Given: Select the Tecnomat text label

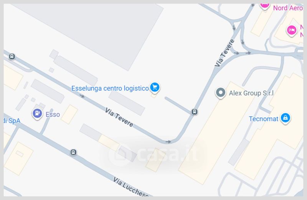Looking at the screenshot, I should (264, 119).
